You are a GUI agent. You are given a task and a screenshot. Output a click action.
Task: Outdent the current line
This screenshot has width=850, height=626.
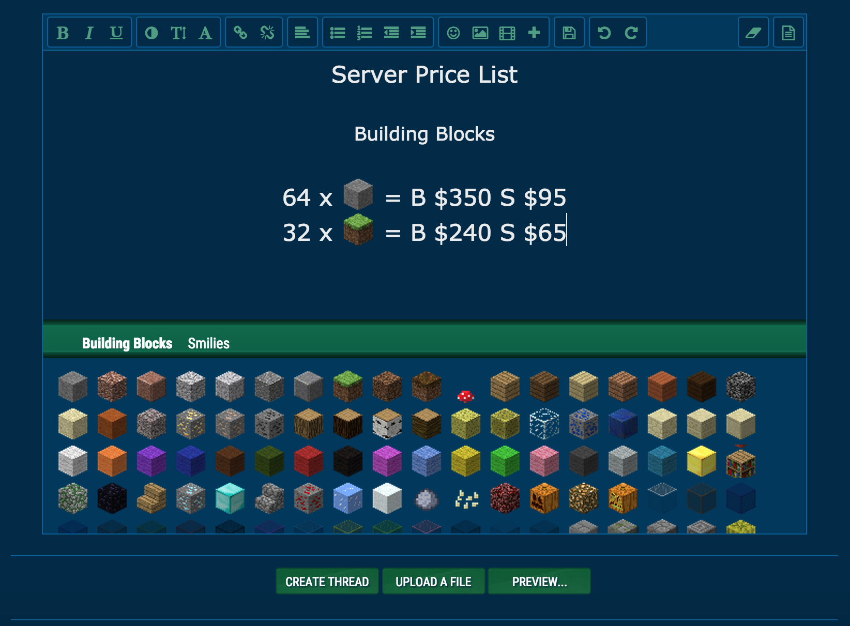391,33
